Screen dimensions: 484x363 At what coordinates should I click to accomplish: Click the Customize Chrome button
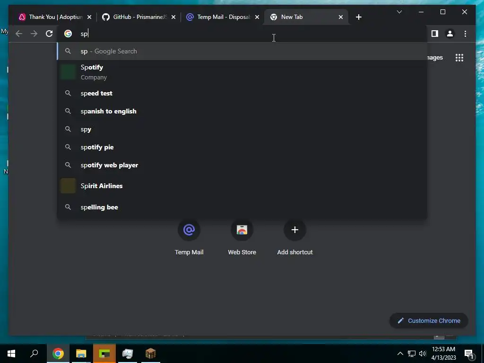[x=429, y=321]
